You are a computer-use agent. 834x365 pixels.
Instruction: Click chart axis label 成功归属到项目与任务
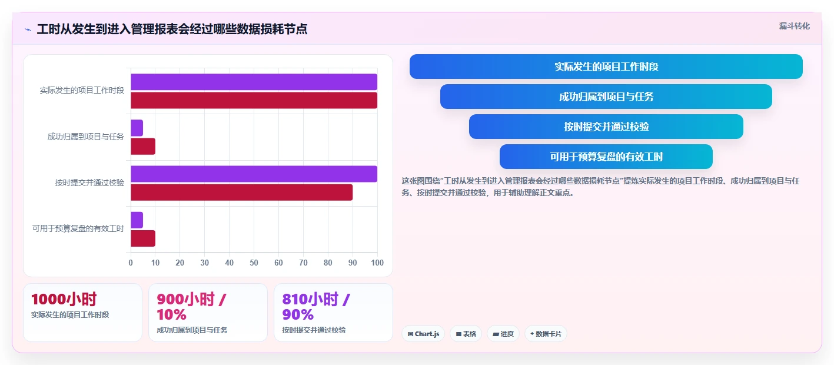click(x=86, y=137)
